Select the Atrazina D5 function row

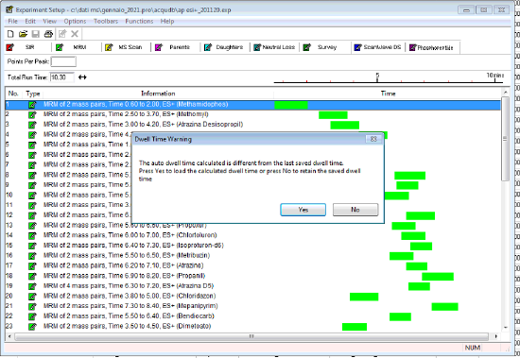click(x=252, y=286)
